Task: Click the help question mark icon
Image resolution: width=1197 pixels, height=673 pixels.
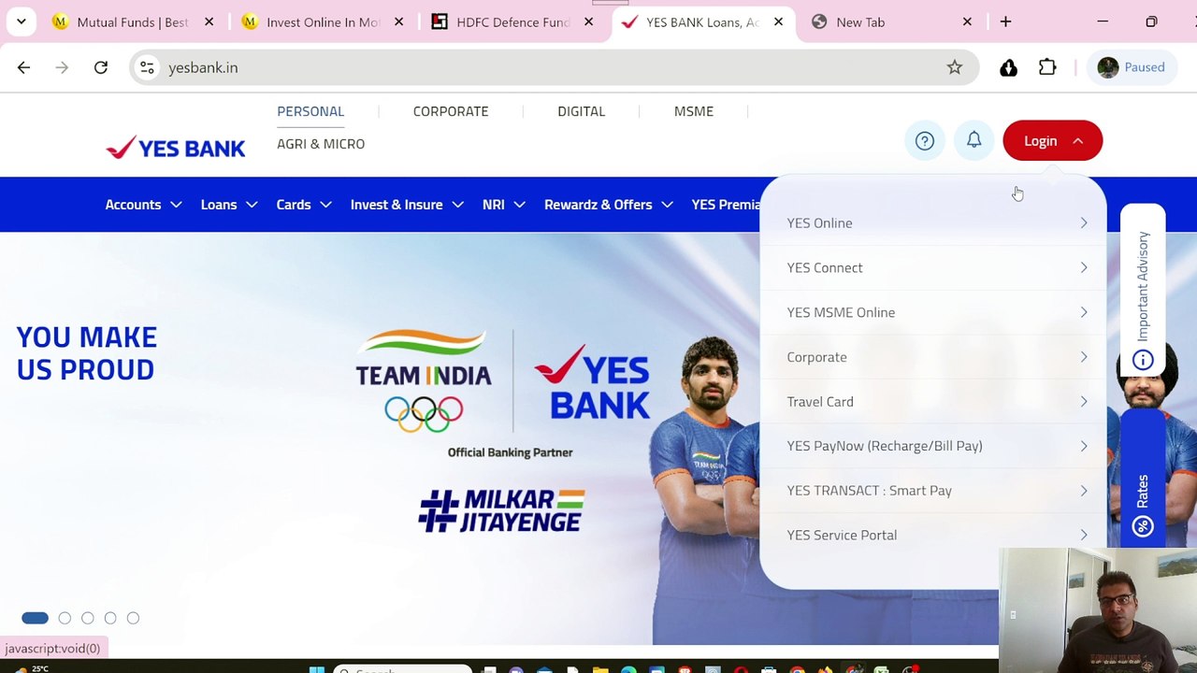Action: tap(924, 141)
